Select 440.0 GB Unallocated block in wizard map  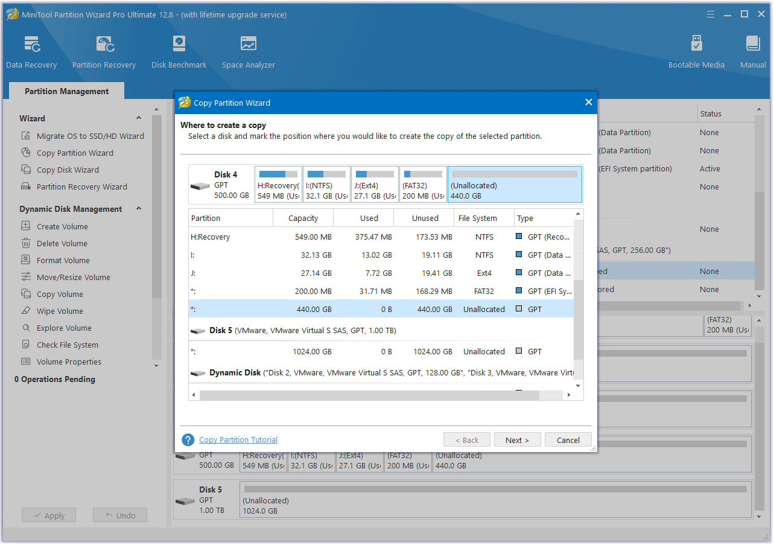coord(515,185)
